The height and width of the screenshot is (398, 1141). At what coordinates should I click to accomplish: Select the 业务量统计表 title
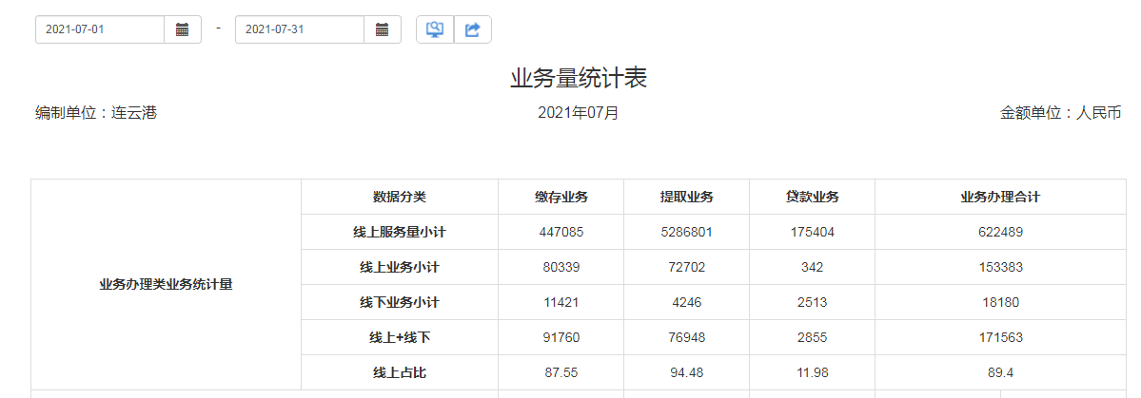[x=579, y=79]
